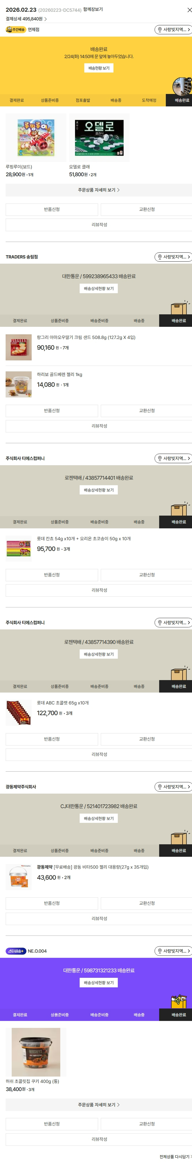Click 배송현황 보기 button in yellow banner
The width and height of the screenshot is (192, 1164).
pyautogui.click(x=99, y=68)
